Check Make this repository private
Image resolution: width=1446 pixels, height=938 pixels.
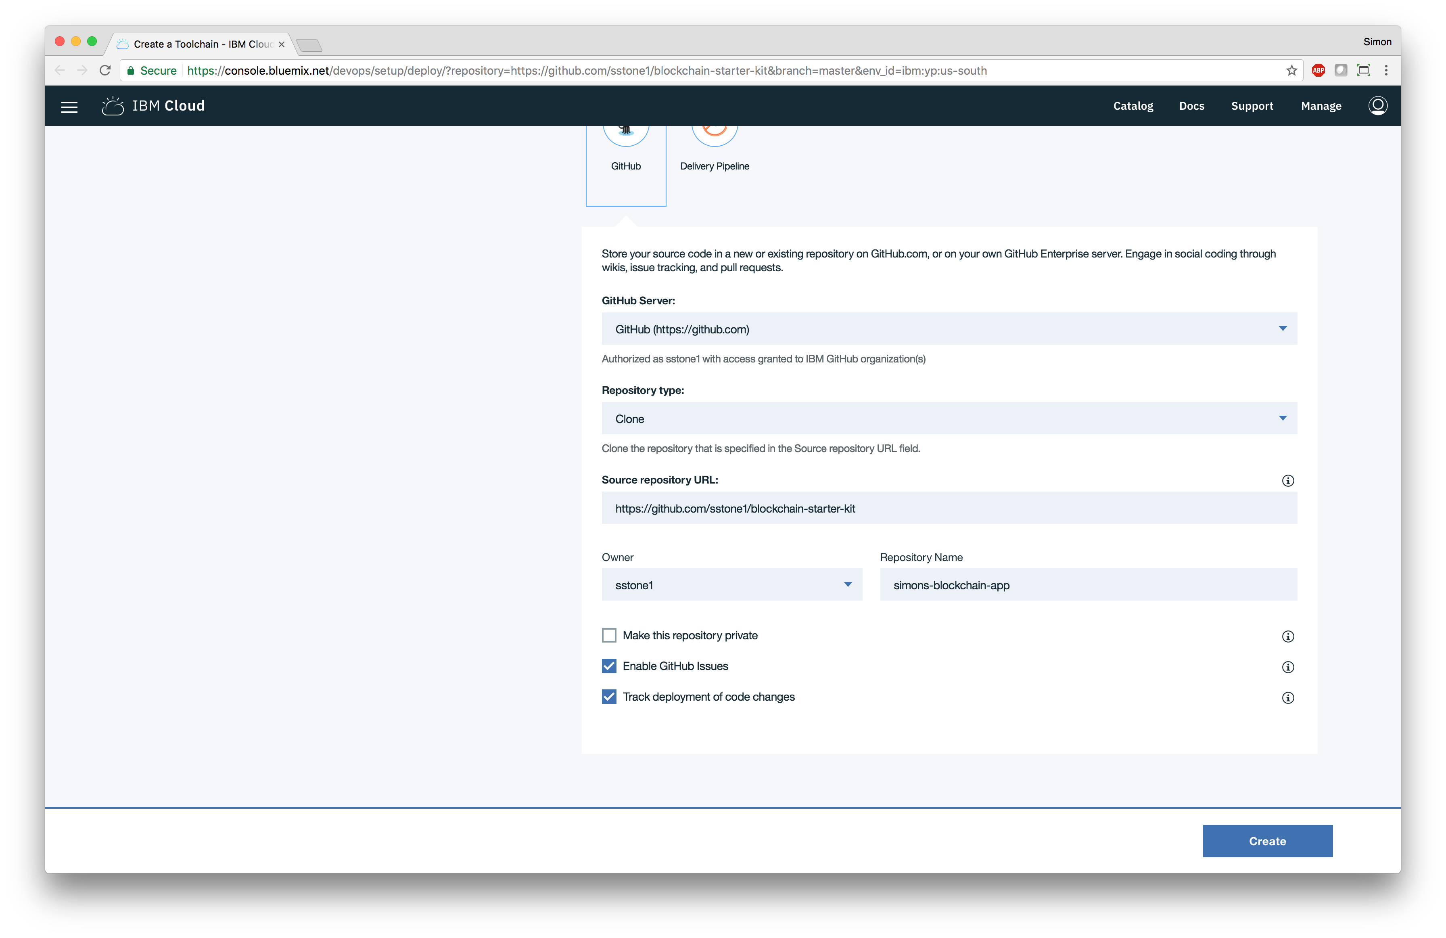(609, 635)
